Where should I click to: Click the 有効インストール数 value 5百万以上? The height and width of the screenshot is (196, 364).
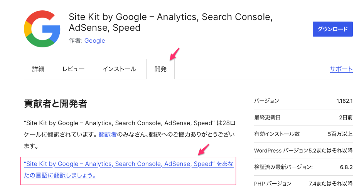tap(340, 134)
